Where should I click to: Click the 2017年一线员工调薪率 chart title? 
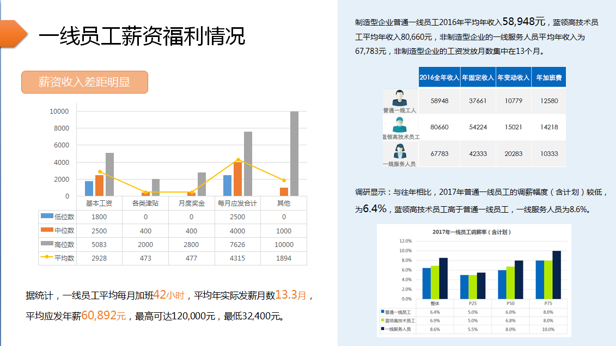(472, 232)
